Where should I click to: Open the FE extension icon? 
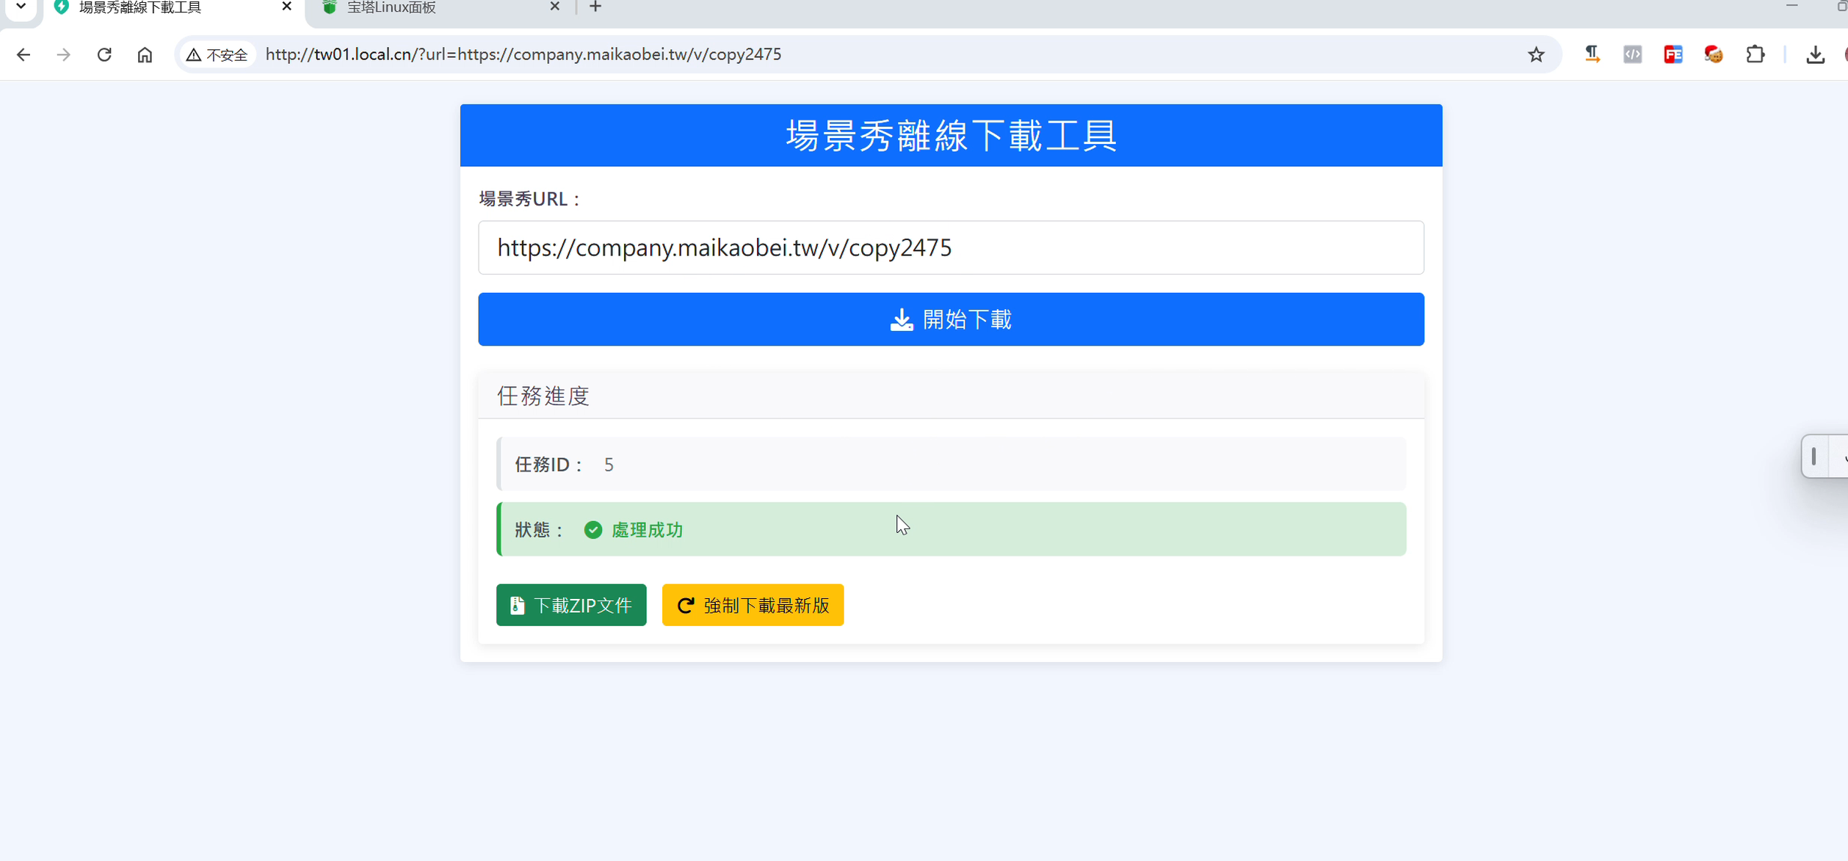click(x=1673, y=54)
